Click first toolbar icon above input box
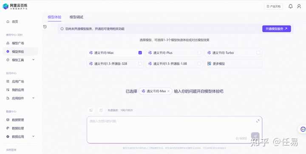306x154 pixels. tap(91, 110)
